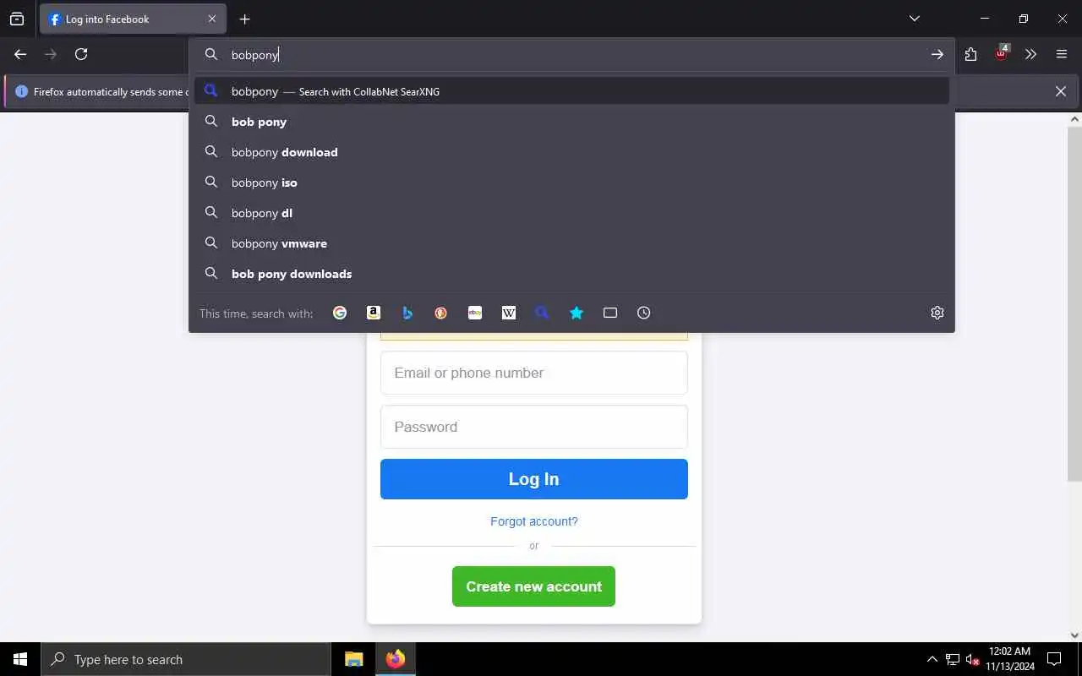Open the Windows Start menu
This screenshot has height=676, width=1082.
(x=20, y=659)
